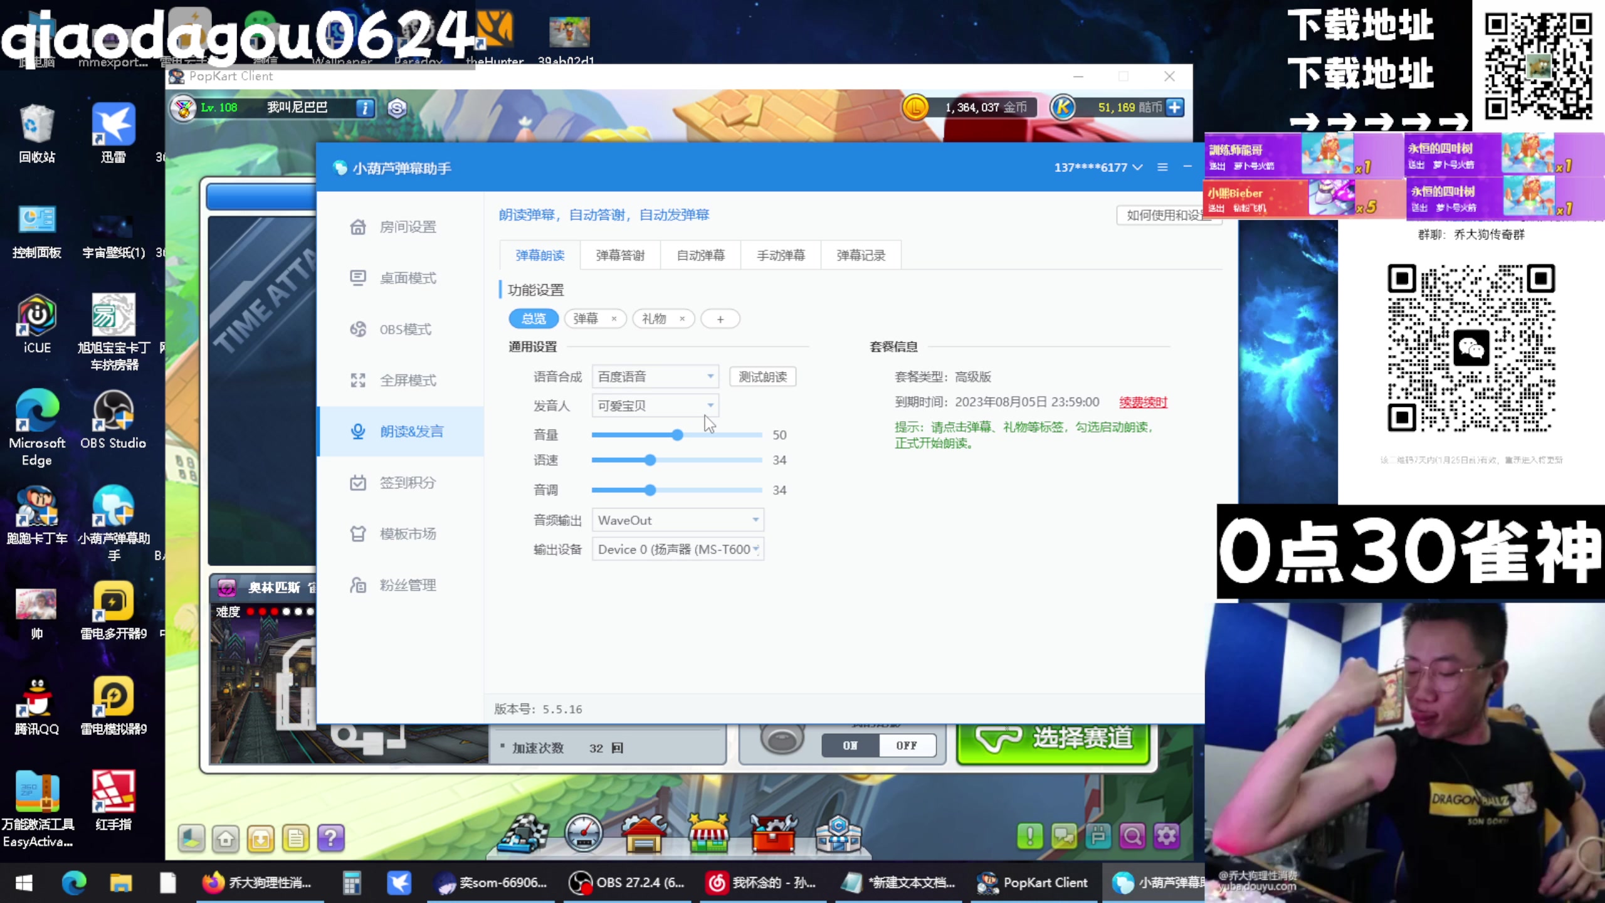Screen dimensions: 1605x903
Task: Switch to the 弹幕记录 tab
Action: (x=861, y=255)
